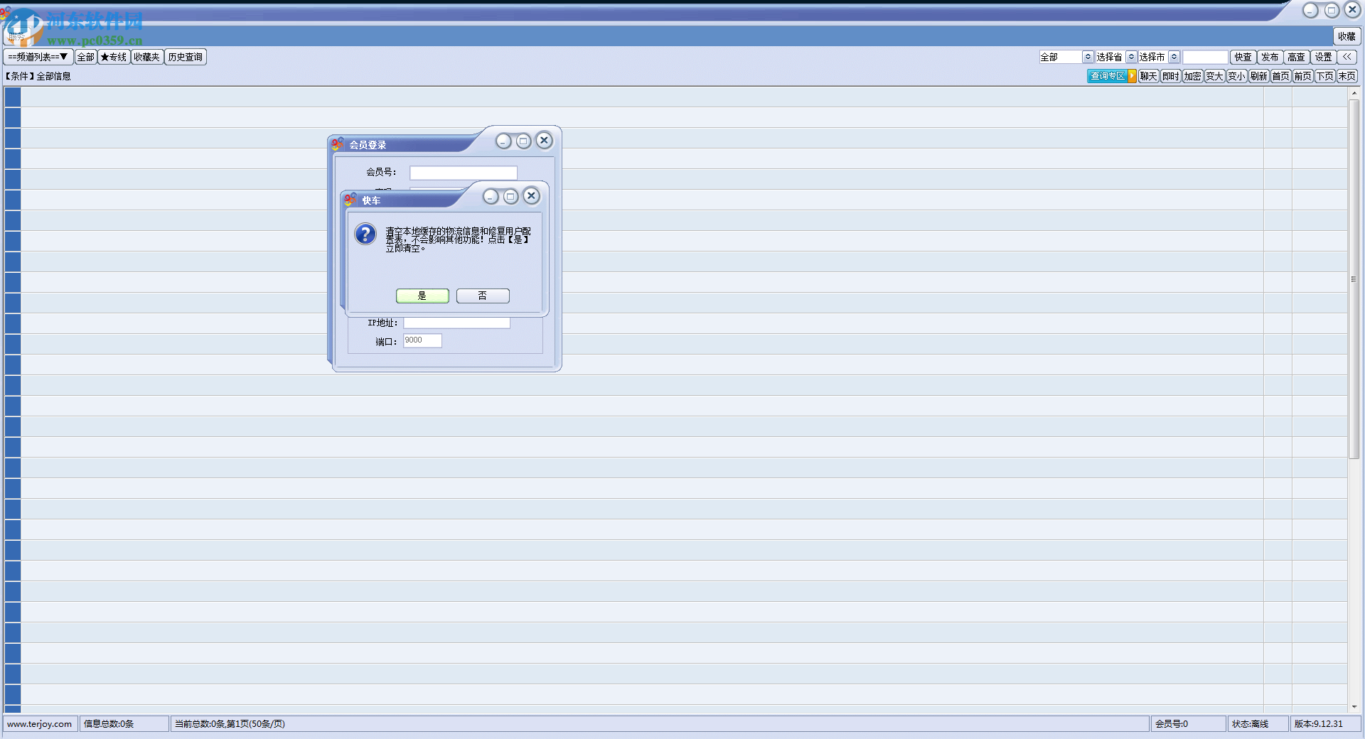Click the 查询专区 query zone button
This screenshot has width=1365, height=739.
1108,76
